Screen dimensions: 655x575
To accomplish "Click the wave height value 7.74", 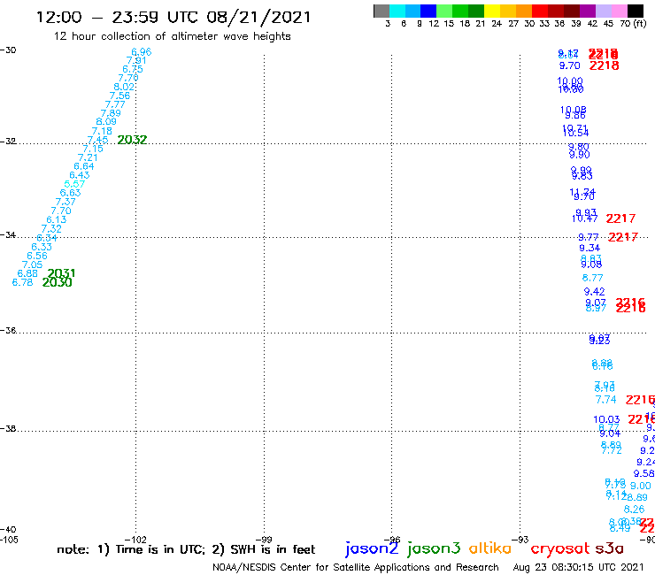I will 605,400.
